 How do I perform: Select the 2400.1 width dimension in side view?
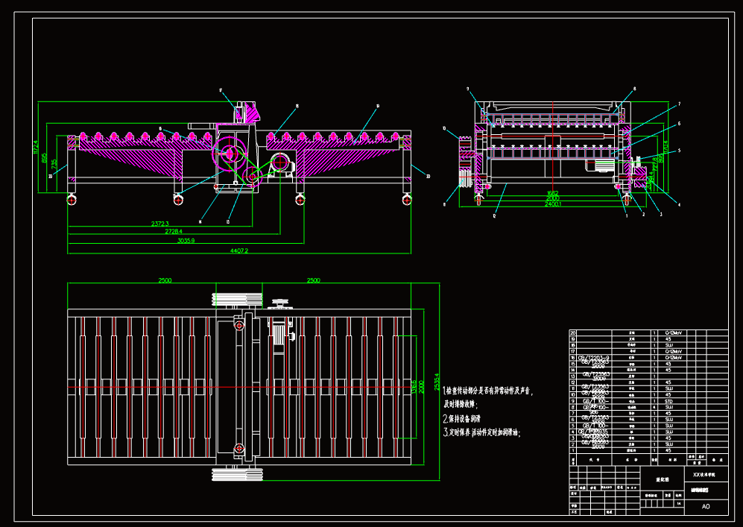click(553, 204)
